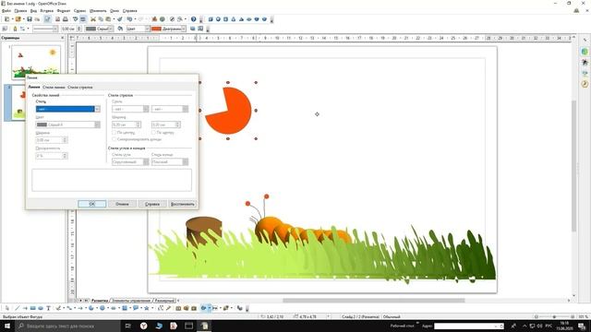Toggle the start arrow По центру checkbox
Screen dimensions: 591x332
pyautogui.click(x=115, y=133)
